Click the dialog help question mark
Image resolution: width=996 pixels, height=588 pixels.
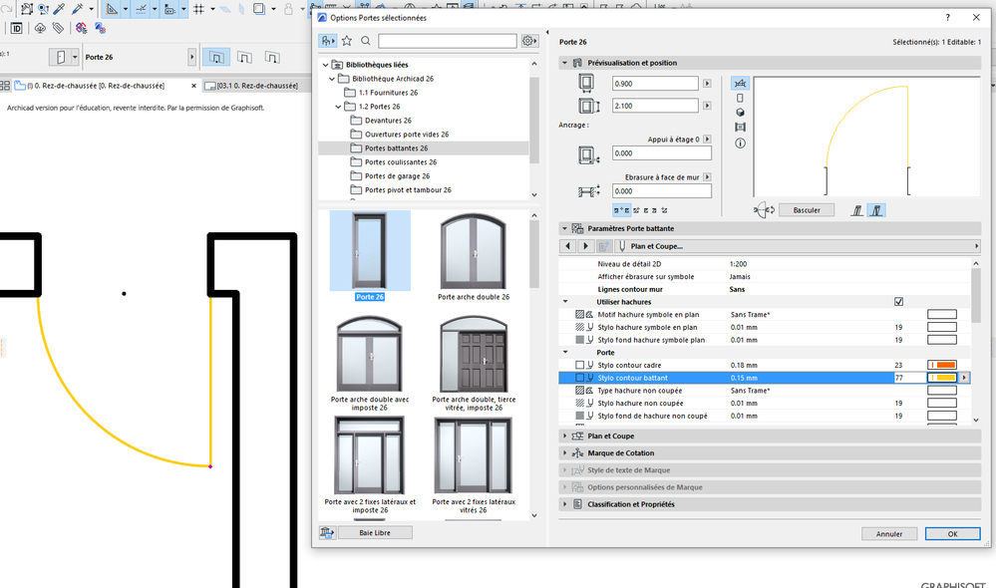coord(947,18)
